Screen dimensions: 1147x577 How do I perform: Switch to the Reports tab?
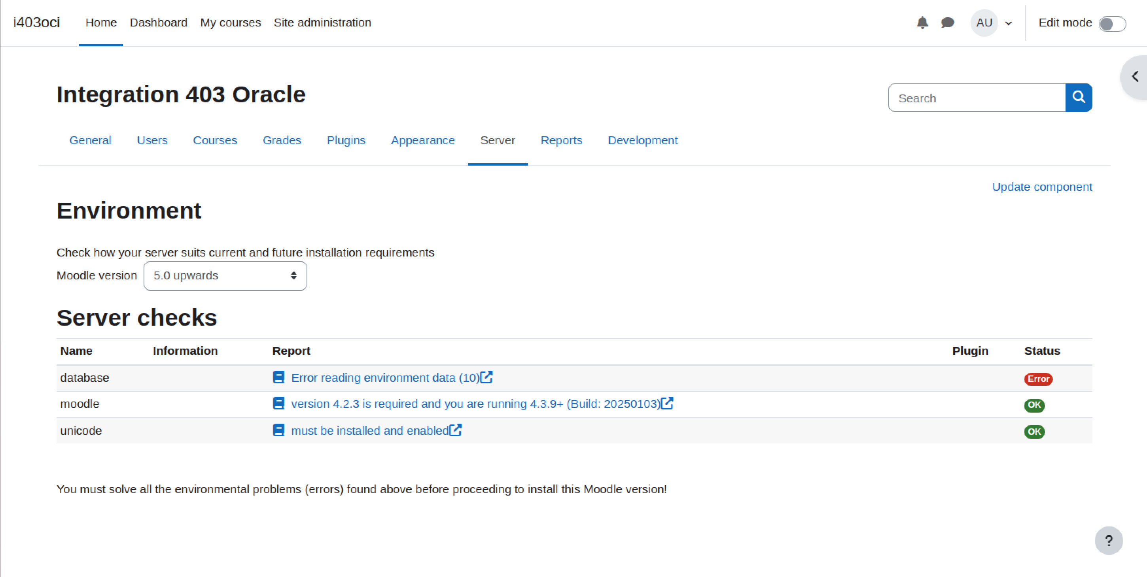click(x=562, y=140)
